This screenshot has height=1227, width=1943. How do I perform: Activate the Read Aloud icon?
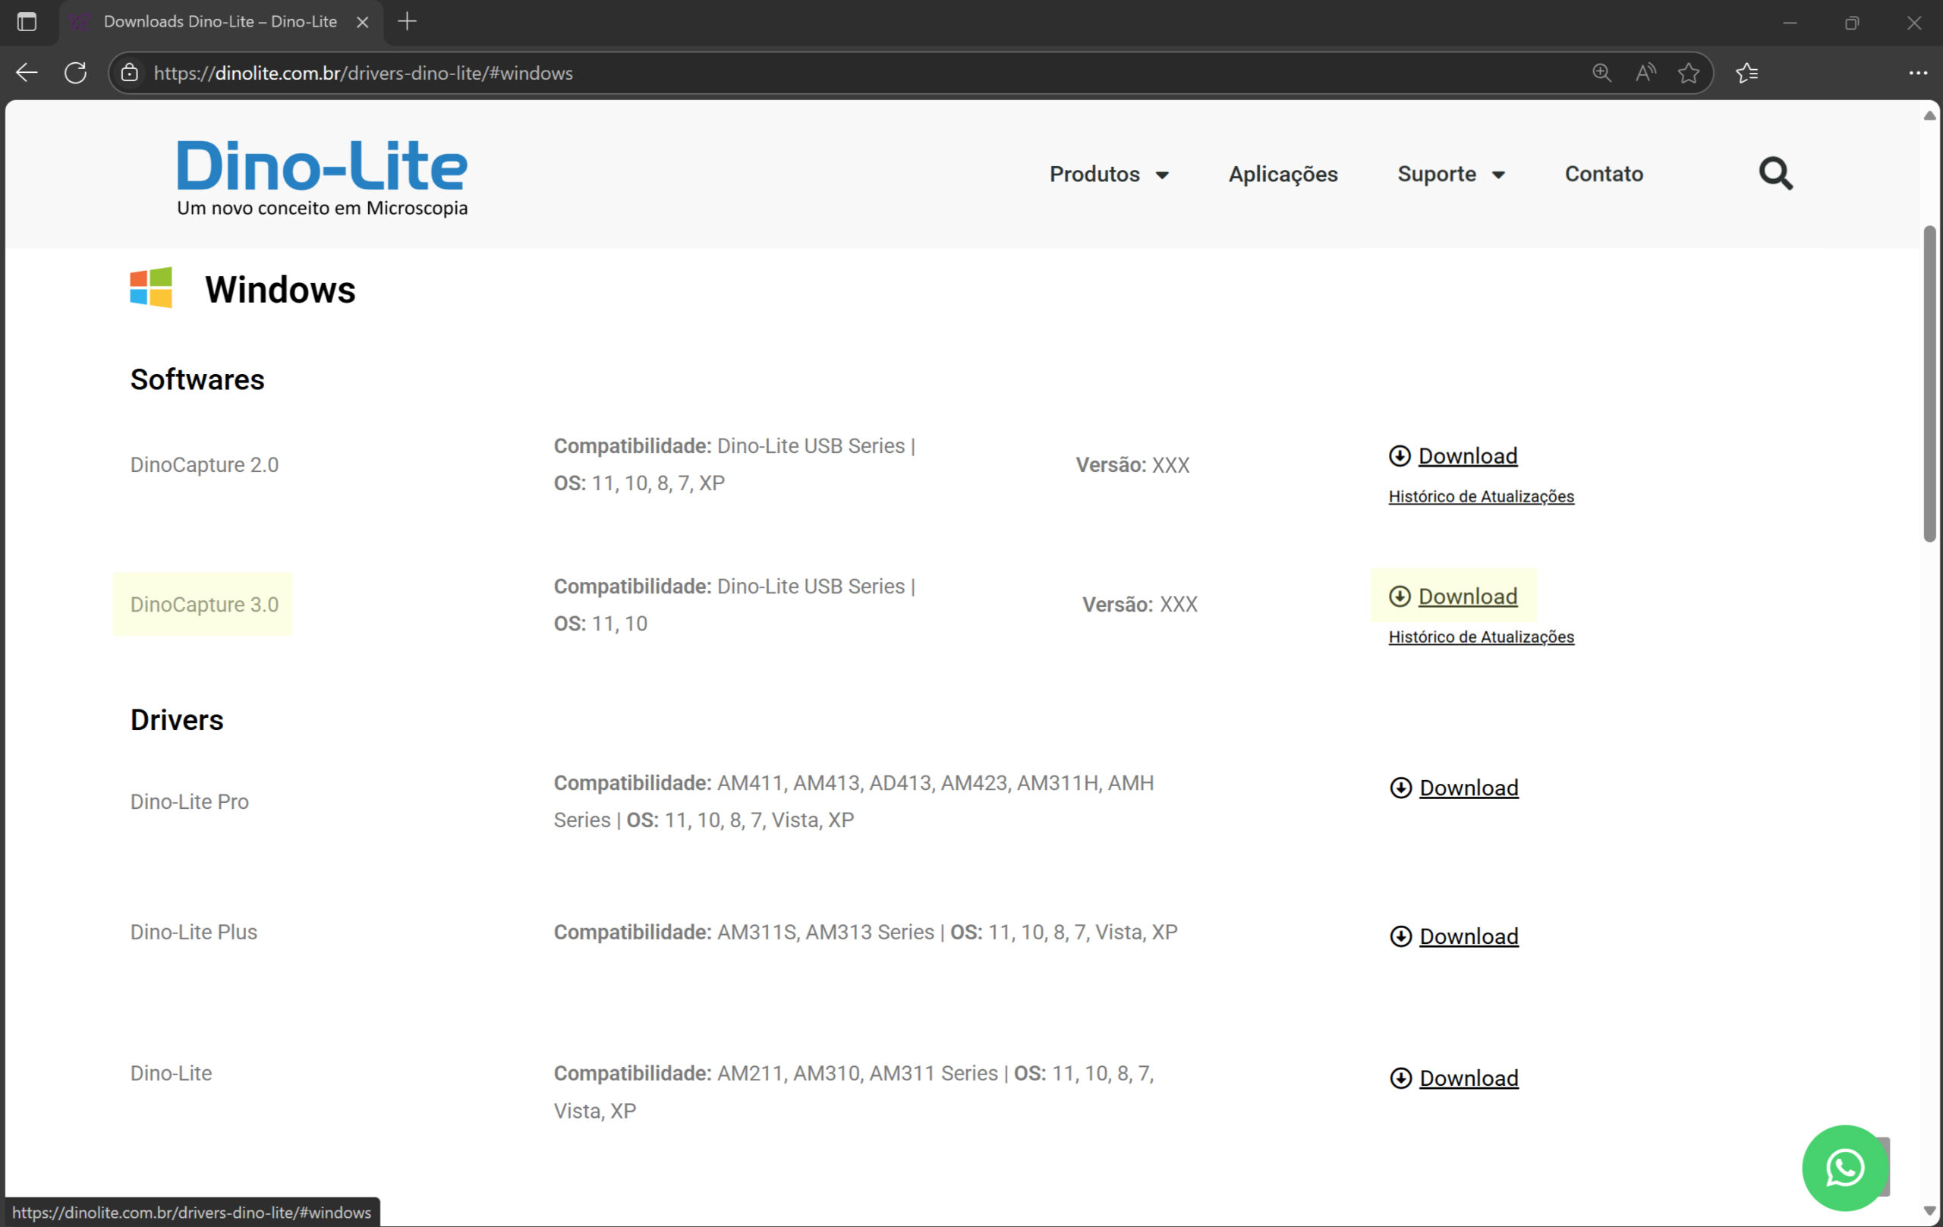(x=1646, y=73)
